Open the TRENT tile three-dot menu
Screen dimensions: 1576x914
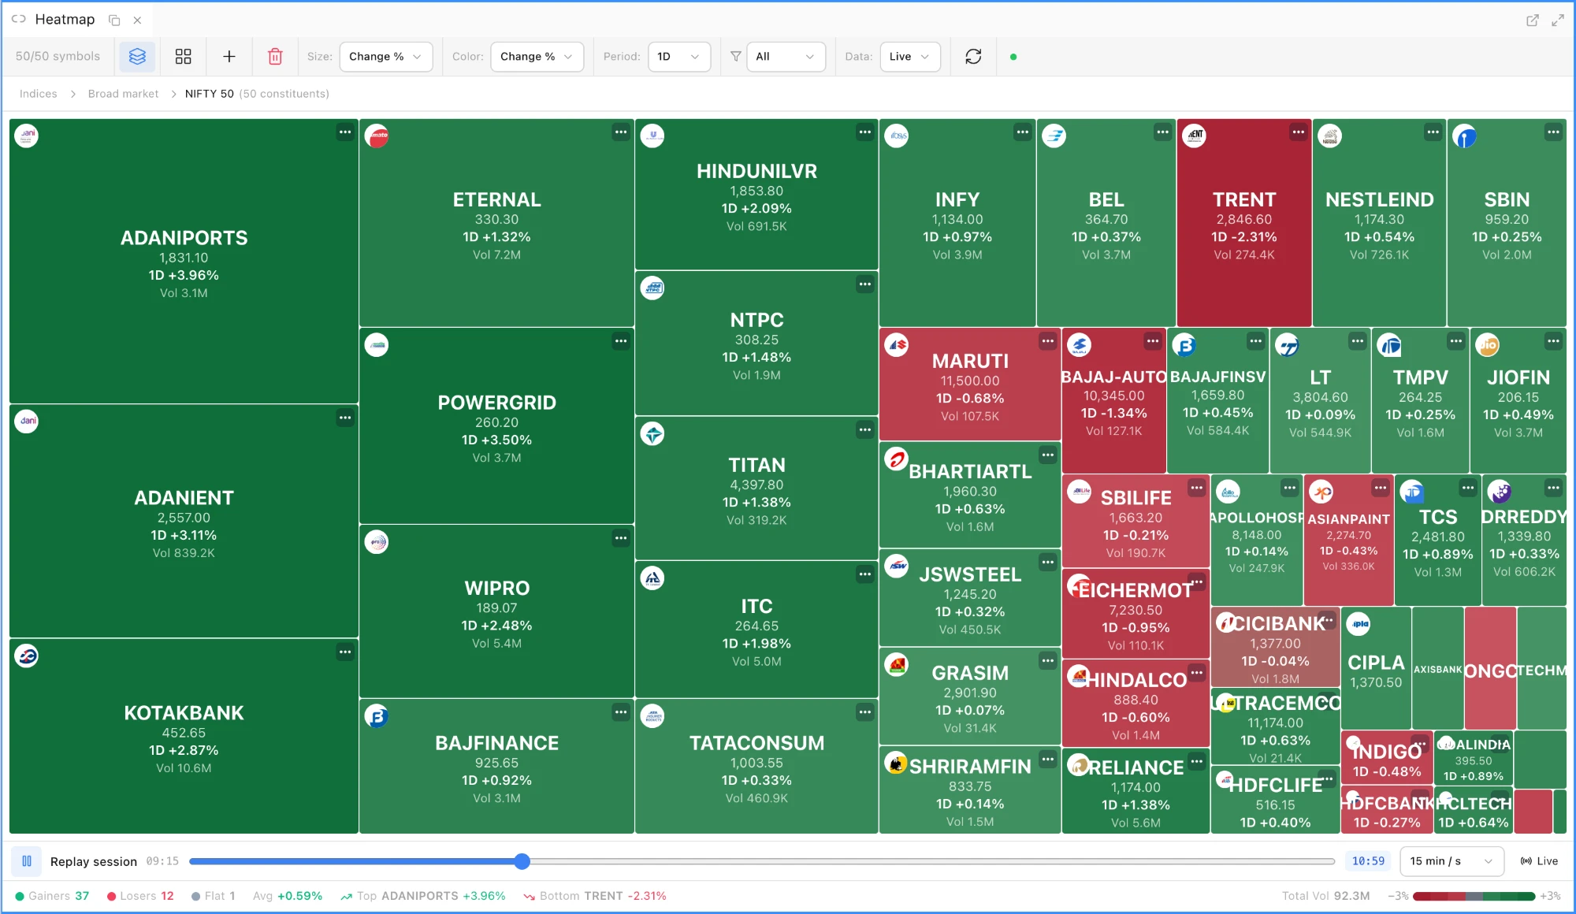point(1299,132)
